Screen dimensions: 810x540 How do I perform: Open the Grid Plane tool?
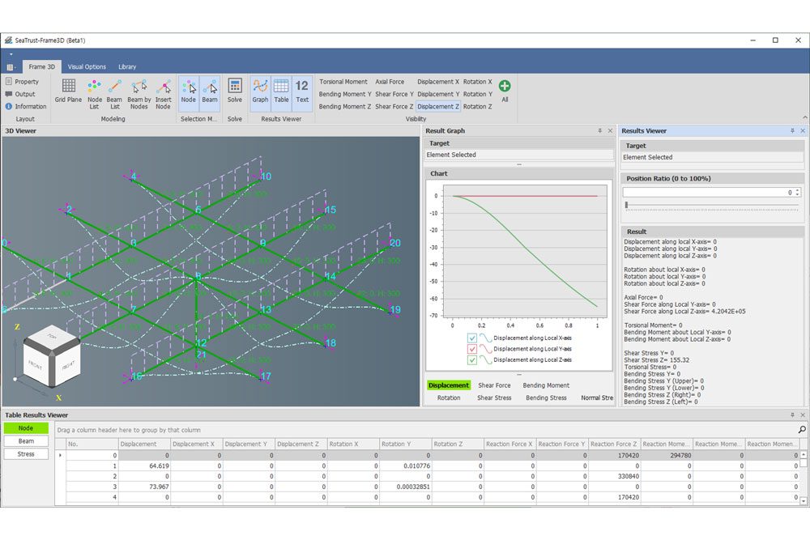pyautogui.click(x=68, y=91)
